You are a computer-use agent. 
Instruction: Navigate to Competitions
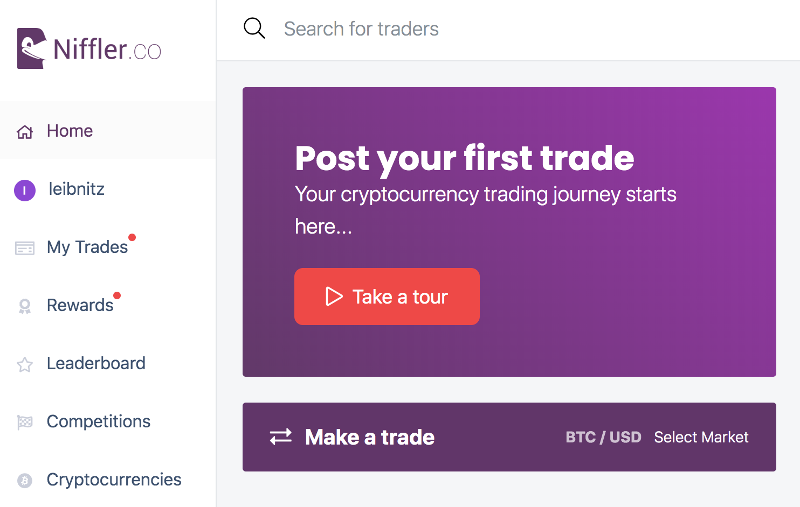click(99, 421)
